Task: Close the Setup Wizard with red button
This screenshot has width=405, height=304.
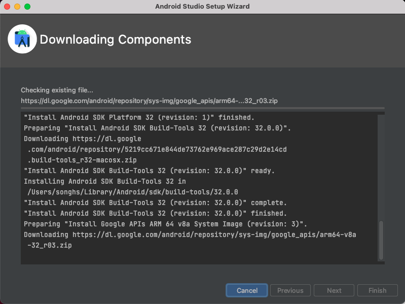Action: (x=7, y=7)
